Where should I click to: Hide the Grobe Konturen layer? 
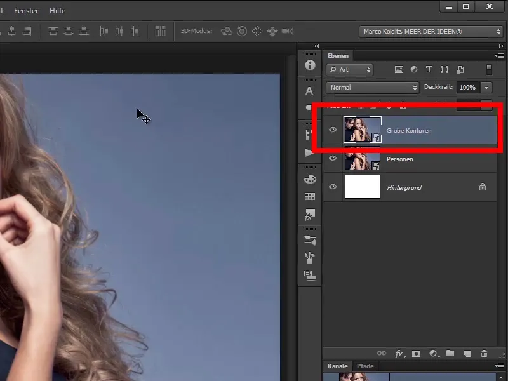click(333, 130)
